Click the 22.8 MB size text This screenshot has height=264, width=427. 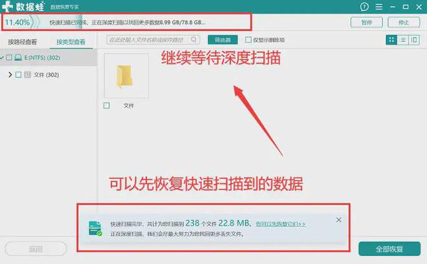pyautogui.click(x=234, y=223)
